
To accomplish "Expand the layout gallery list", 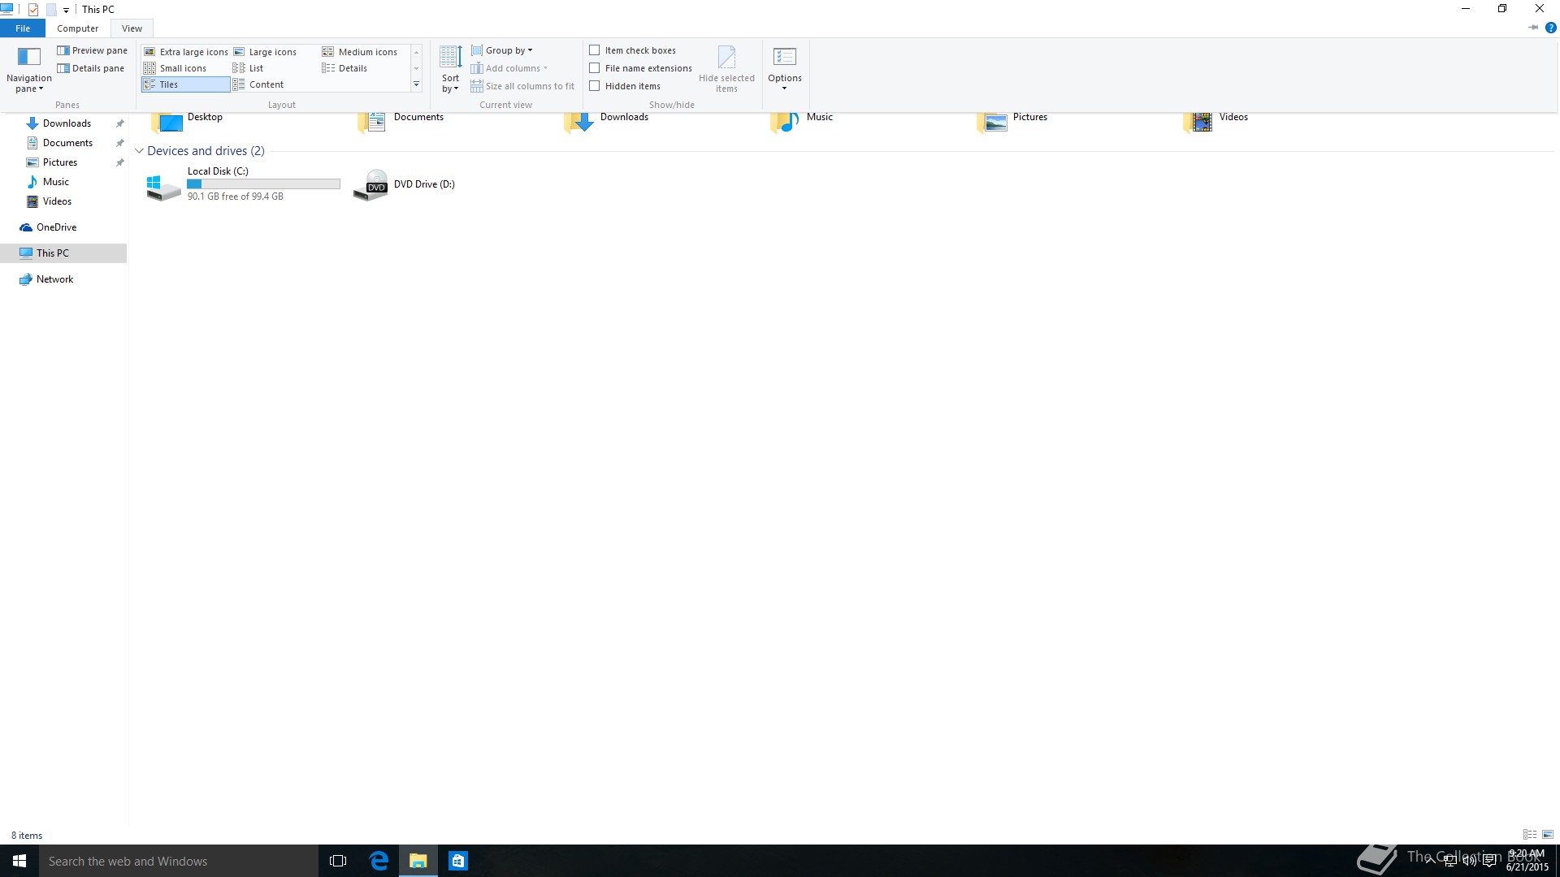I will tap(416, 84).
